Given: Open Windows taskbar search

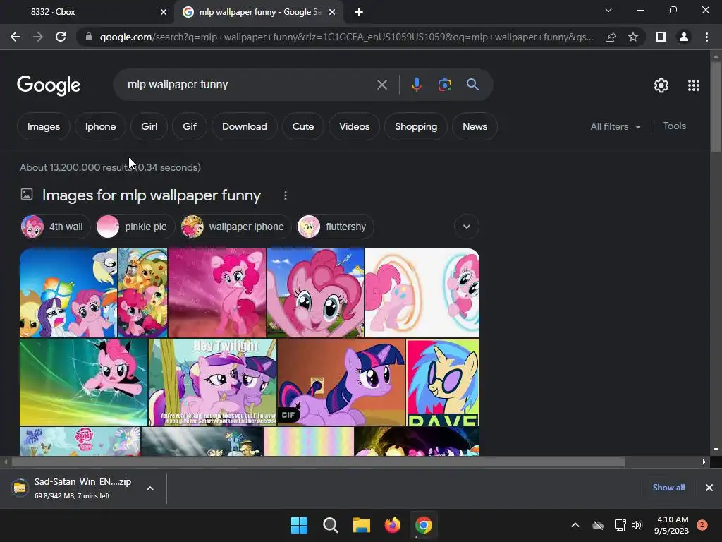Looking at the screenshot, I should point(330,525).
